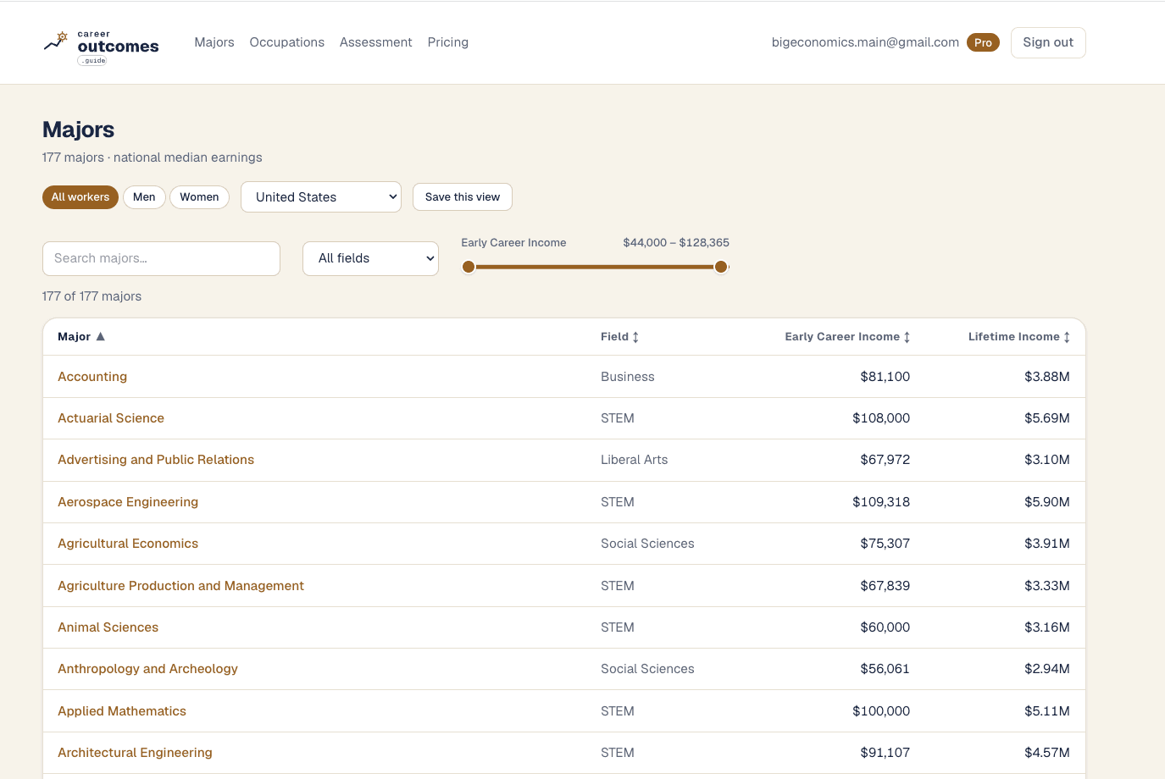Click the Business field in Accounting row
This screenshot has width=1165, height=779.
(x=627, y=377)
